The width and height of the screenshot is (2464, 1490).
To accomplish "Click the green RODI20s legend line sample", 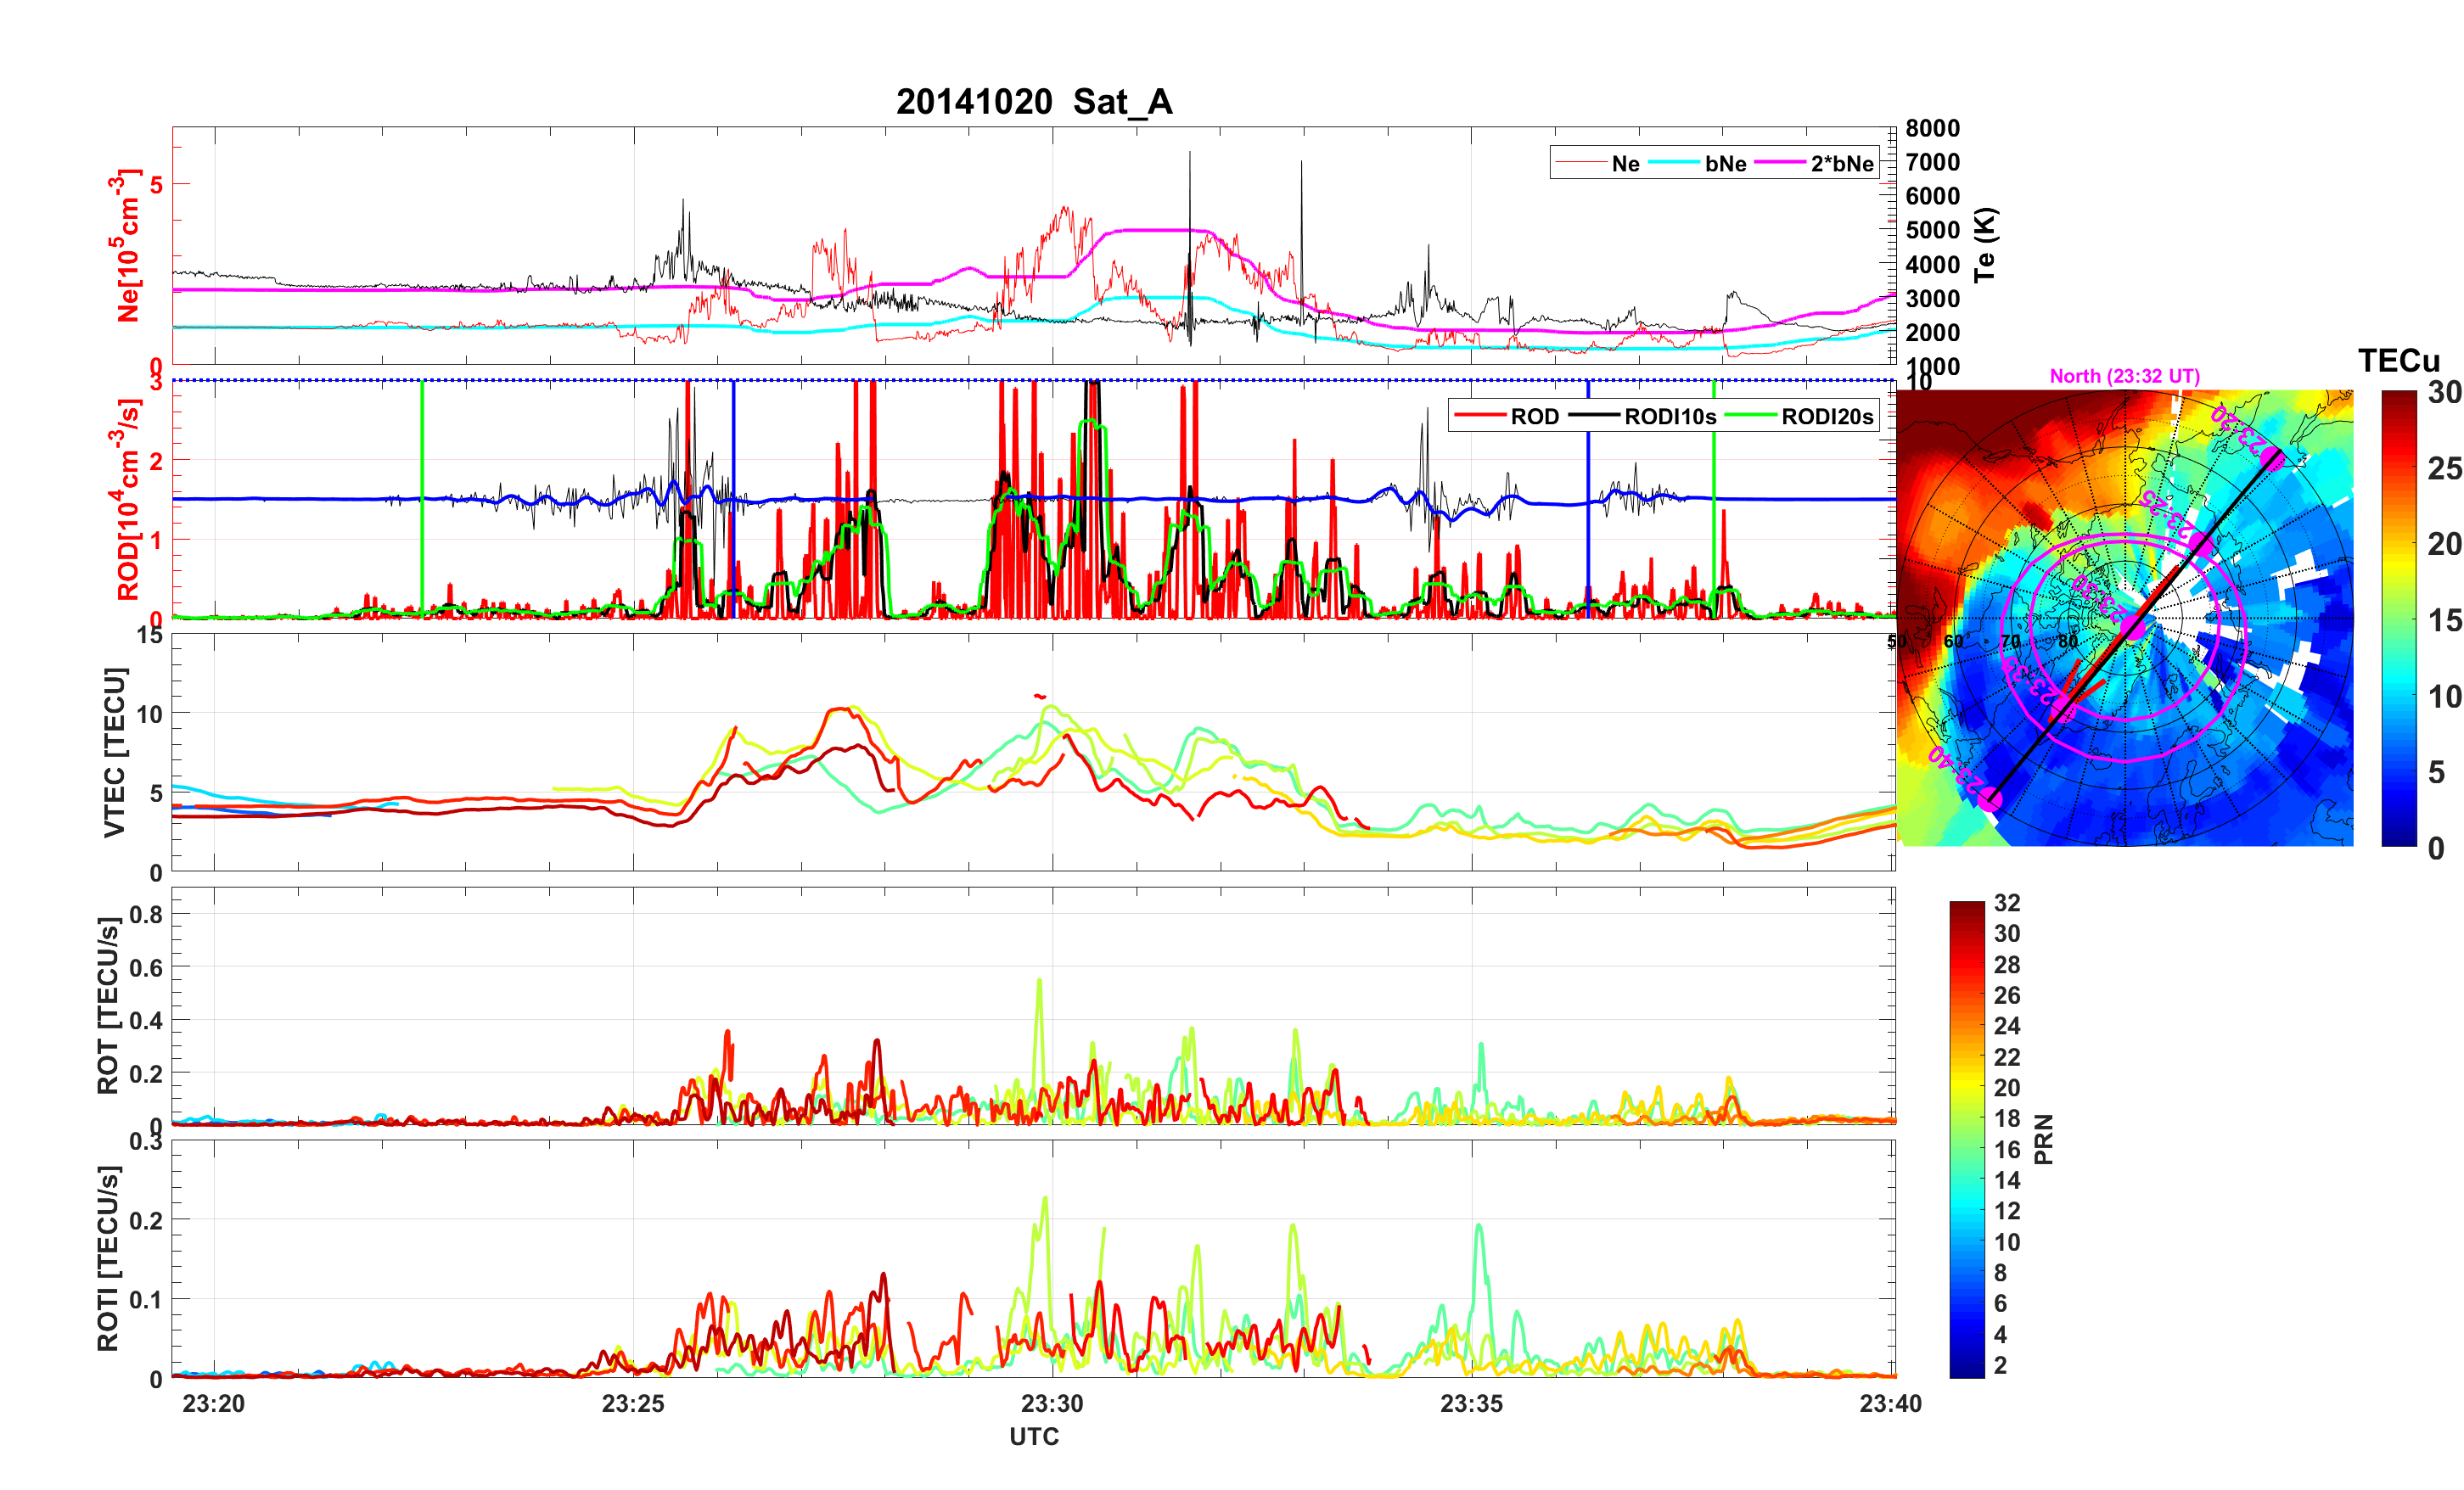I will coord(1751,416).
